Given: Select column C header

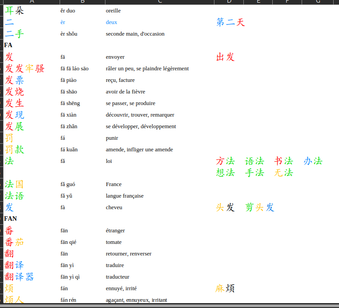Looking at the screenshot, I should tap(158, 2).
